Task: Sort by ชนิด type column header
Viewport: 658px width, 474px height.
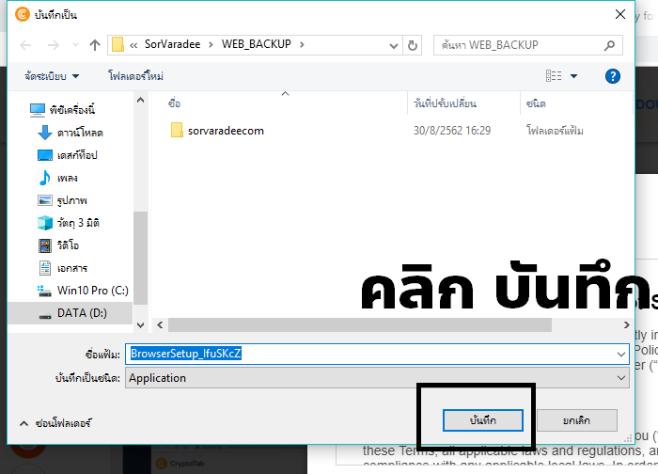Action: pos(536,103)
